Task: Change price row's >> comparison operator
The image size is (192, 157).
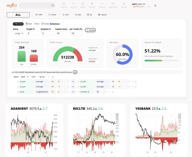Action: tap(73, 92)
